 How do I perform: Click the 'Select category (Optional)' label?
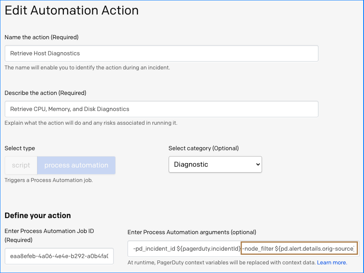[x=204, y=148]
